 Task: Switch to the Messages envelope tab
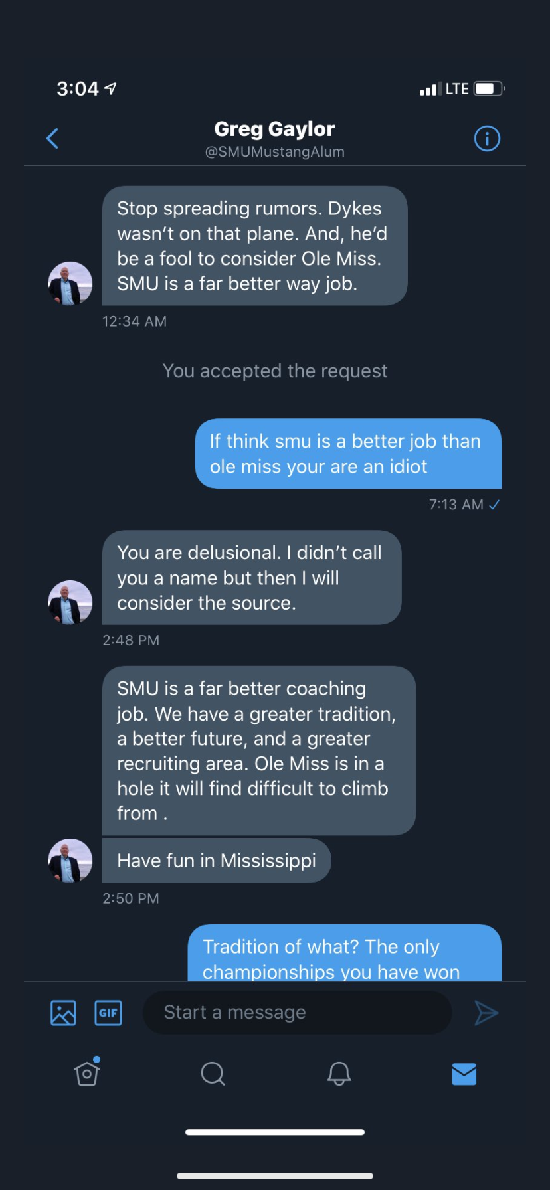pos(464,1074)
